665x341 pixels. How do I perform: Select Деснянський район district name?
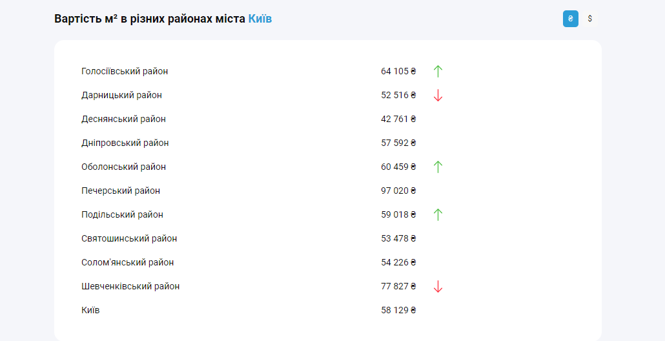[x=123, y=119]
